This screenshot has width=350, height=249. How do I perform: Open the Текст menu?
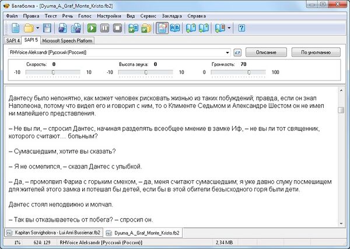click(51, 16)
